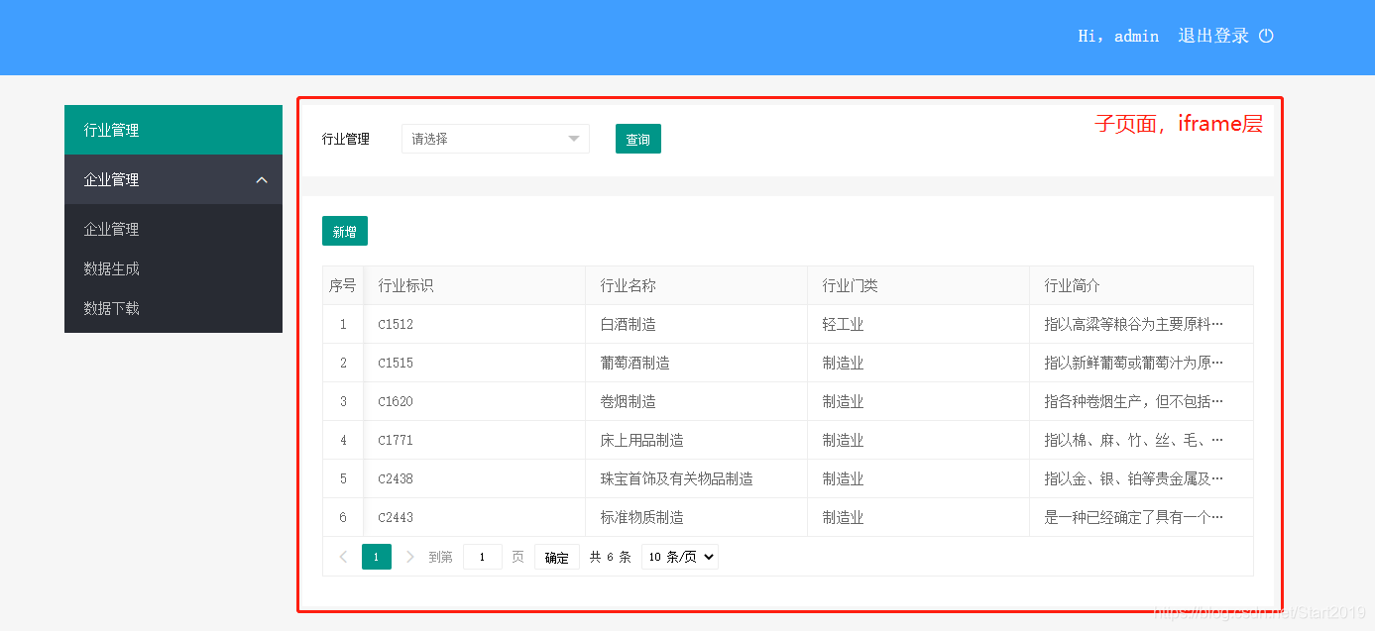Image resolution: width=1375 pixels, height=631 pixels.
Task: Click the page number input field beside 到第
Action: coord(483,556)
